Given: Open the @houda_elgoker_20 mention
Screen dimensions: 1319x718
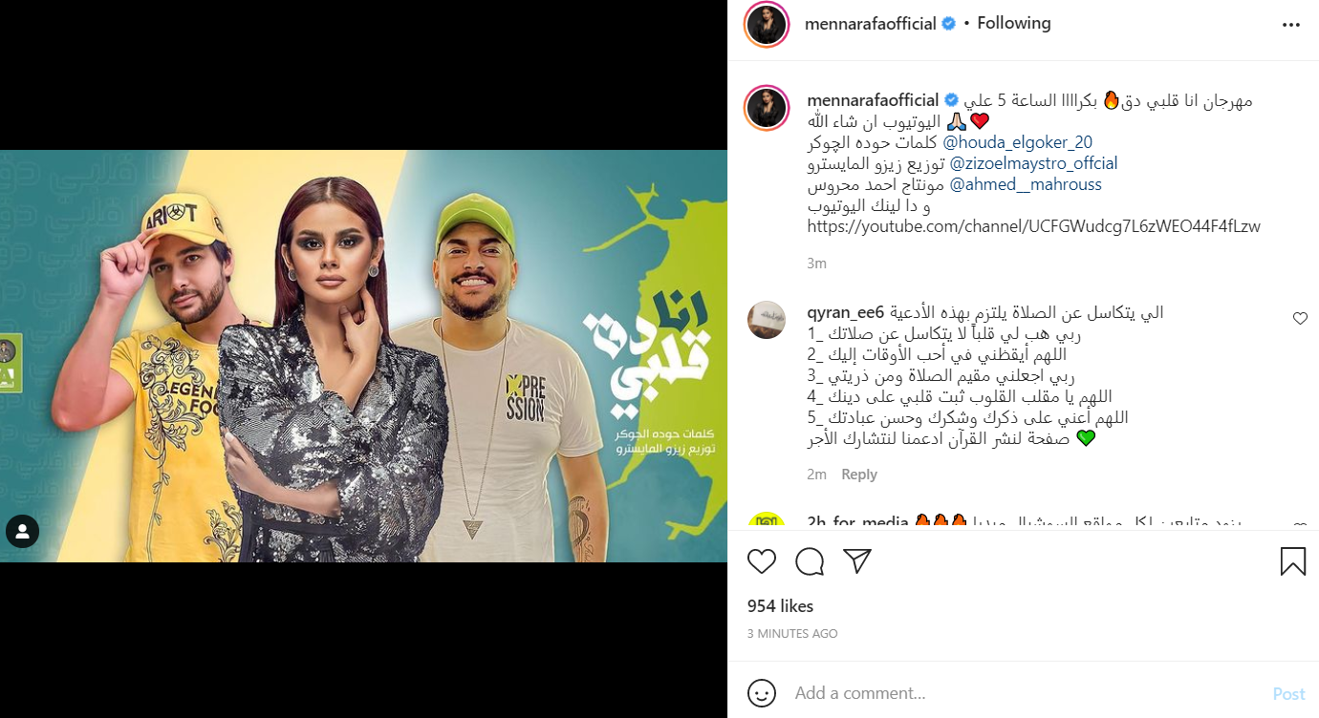Looking at the screenshot, I should tap(1017, 142).
